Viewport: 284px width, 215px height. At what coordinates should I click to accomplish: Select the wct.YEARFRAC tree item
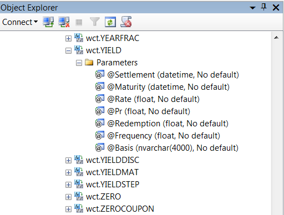(113, 38)
